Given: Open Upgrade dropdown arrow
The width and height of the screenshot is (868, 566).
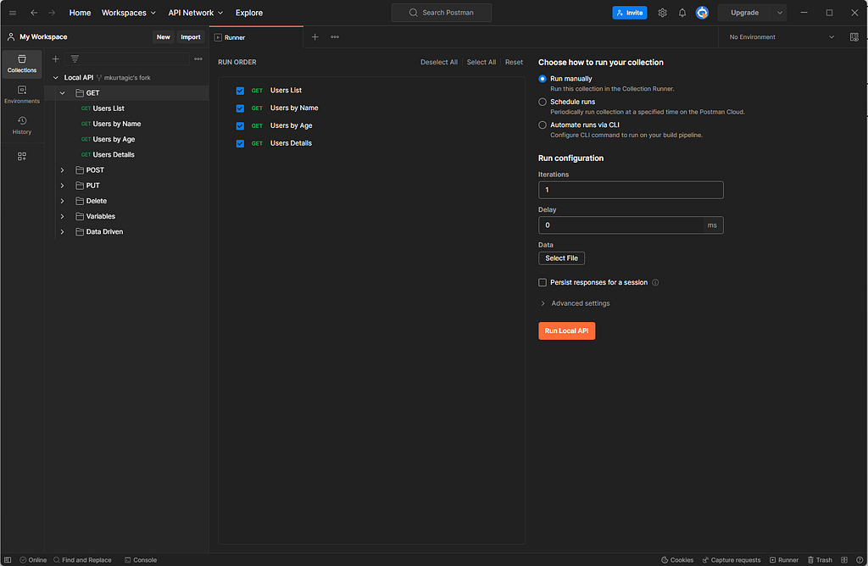Looking at the screenshot, I should (780, 13).
